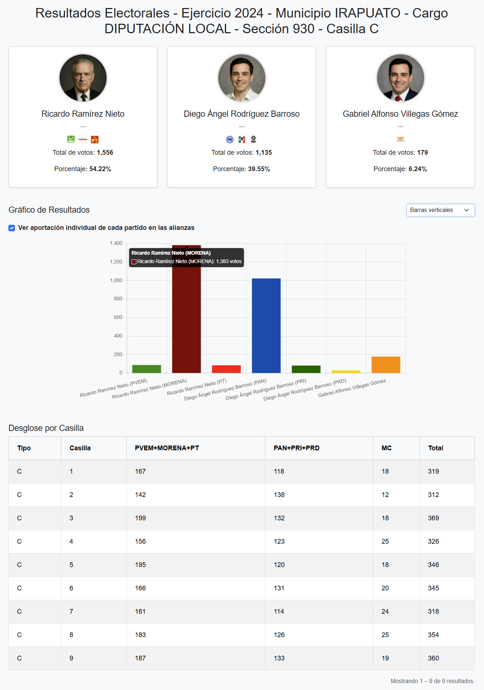
Task: Open Ricardo Ramírez Nieto's candidate photo
Action: 83,77
